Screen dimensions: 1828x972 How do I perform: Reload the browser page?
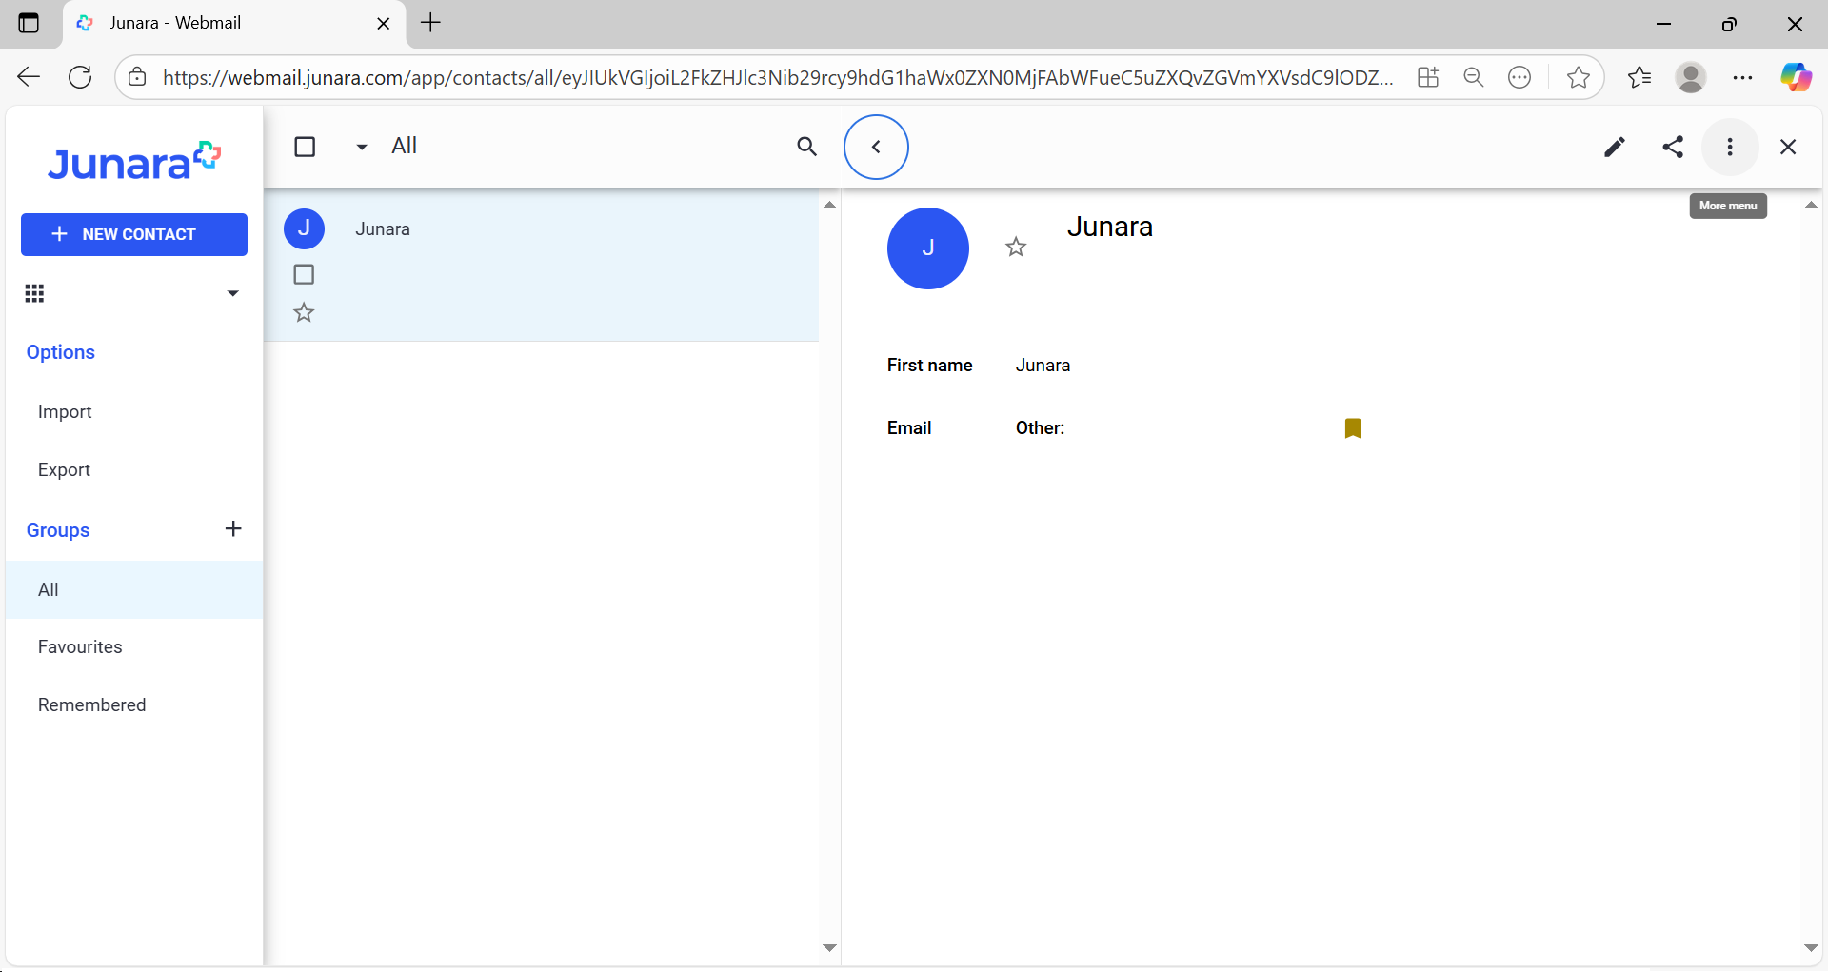coord(80,77)
